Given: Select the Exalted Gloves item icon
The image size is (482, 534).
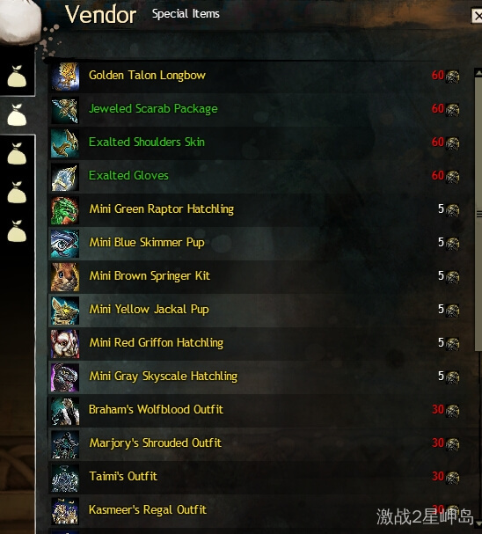Looking at the screenshot, I should tap(65, 177).
